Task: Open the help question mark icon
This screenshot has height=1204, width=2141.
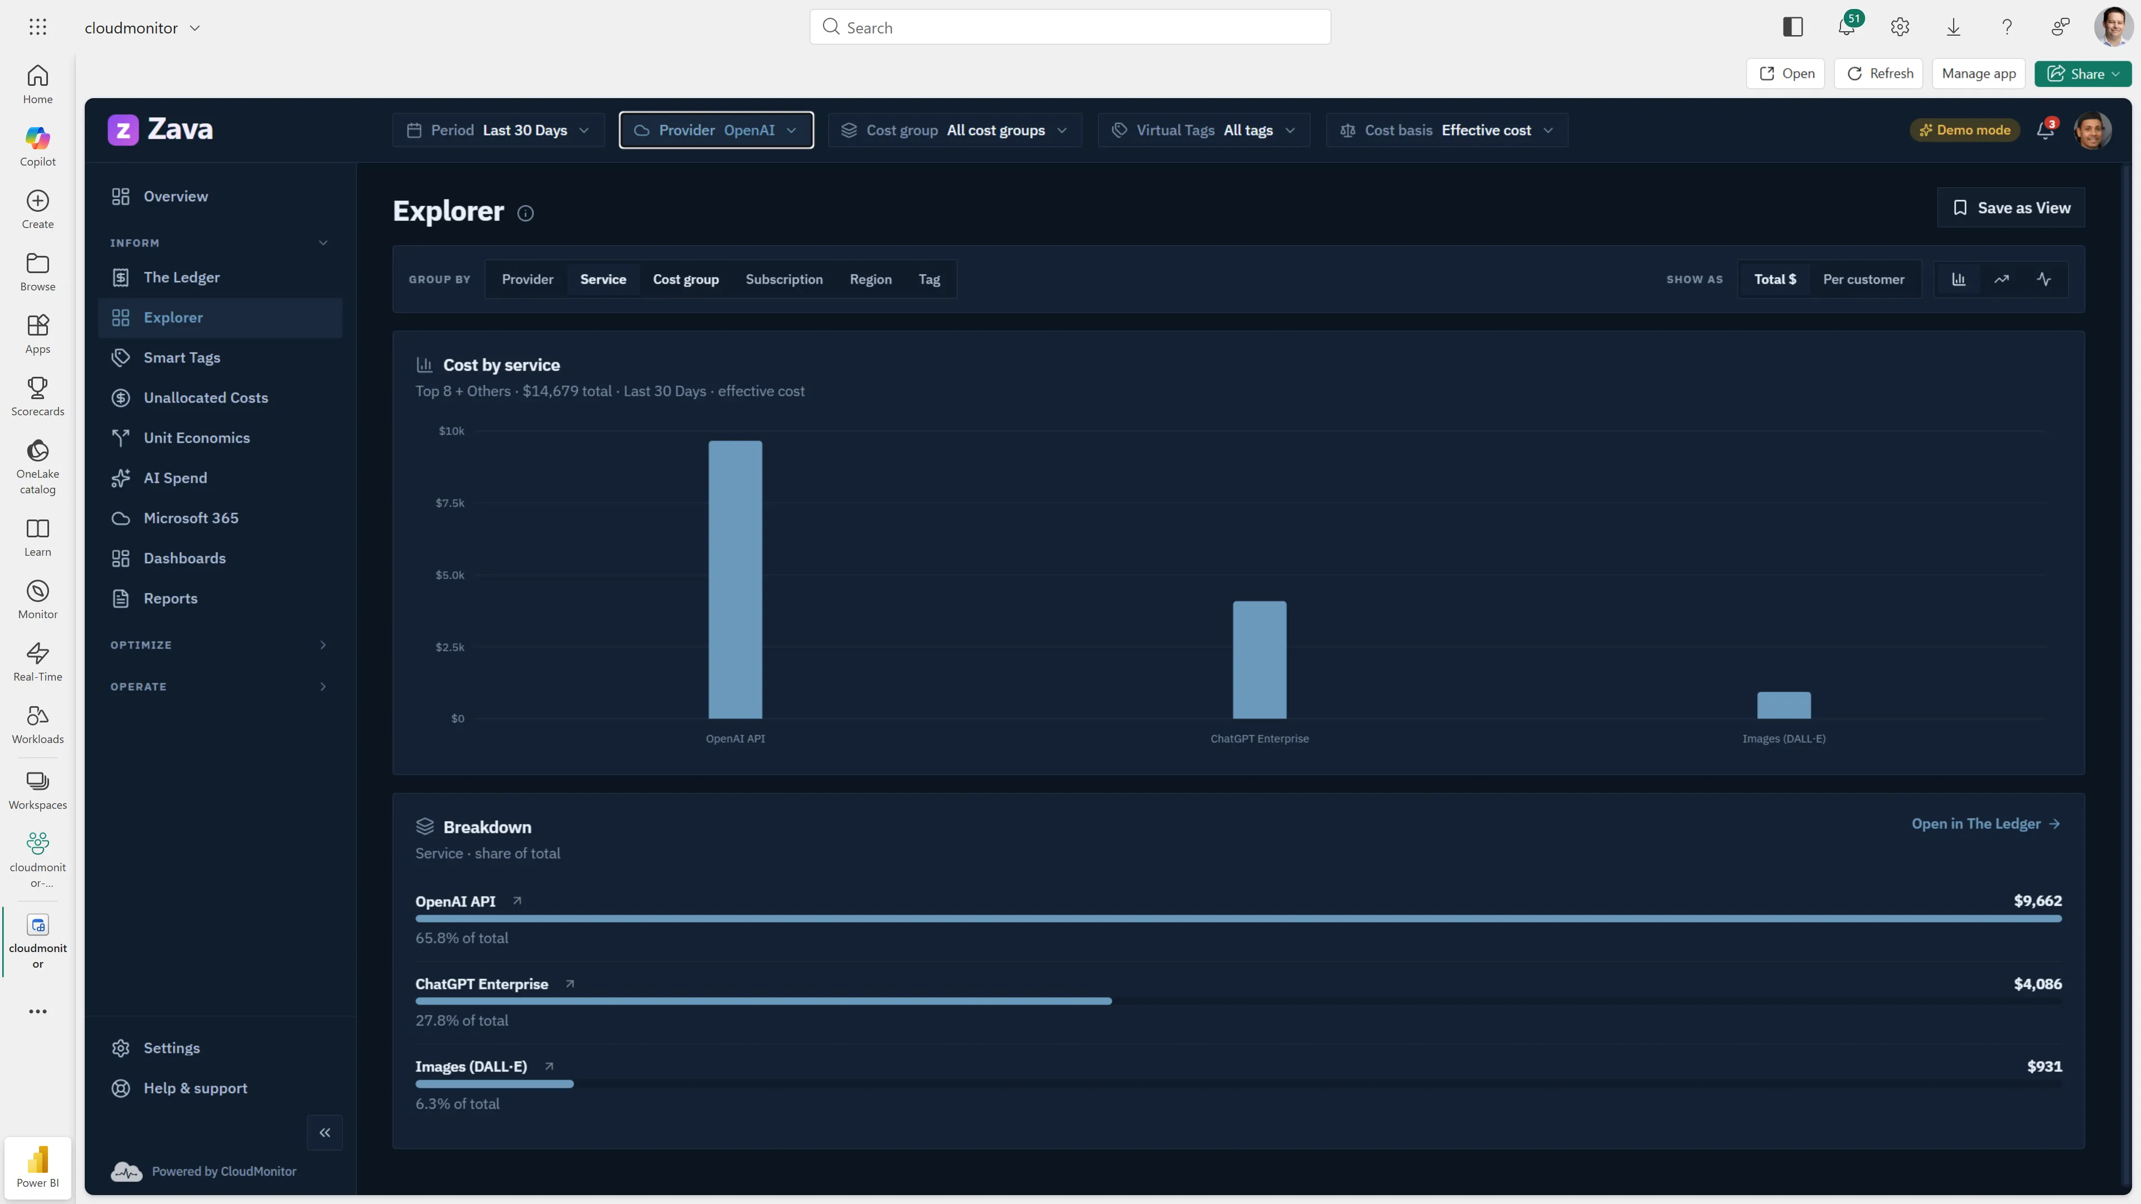Action: pyautogui.click(x=2007, y=27)
